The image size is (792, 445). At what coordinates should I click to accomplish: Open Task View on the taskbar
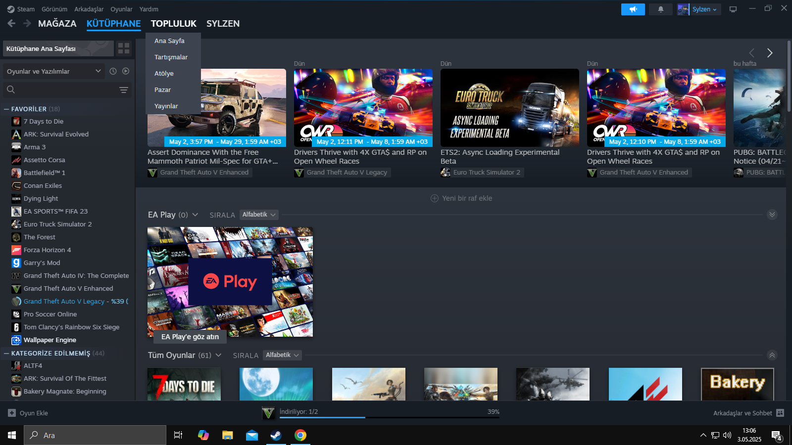coord(178,435)
